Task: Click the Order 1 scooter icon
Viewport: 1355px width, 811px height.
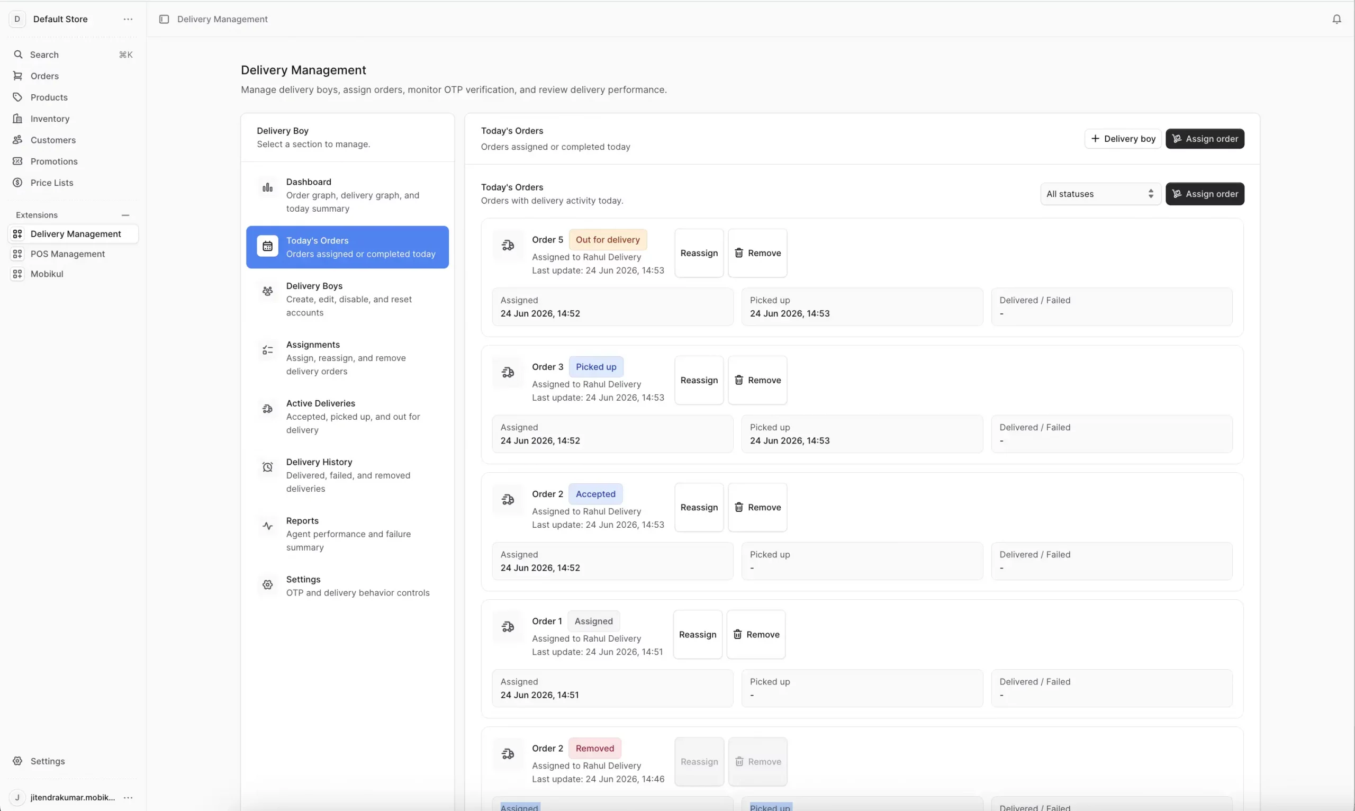Action: pyautogui.click(x=508, y=627)
